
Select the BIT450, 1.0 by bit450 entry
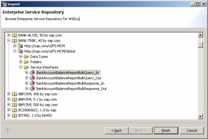click(35, 115)
